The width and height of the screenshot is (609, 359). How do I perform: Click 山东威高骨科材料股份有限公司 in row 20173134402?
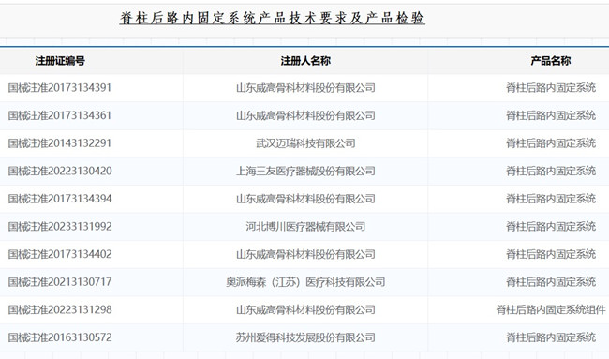pyautogui.click(x=305, y=254)
